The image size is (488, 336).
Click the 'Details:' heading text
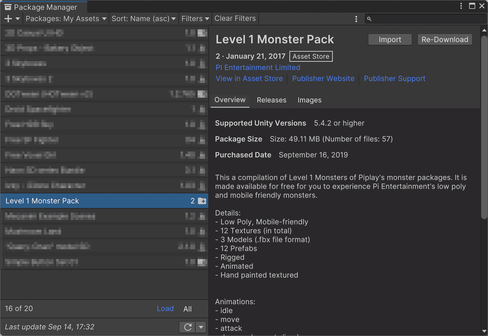[x=228, y=213]
